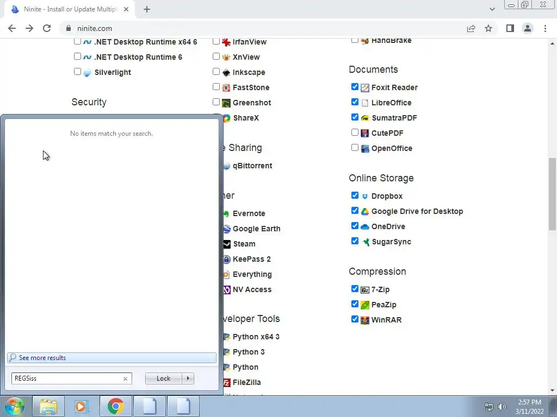The width and height of the screenshot is (557, 417).
Task: Click the SugarSync bird icon
Action: tap(365, 242)
